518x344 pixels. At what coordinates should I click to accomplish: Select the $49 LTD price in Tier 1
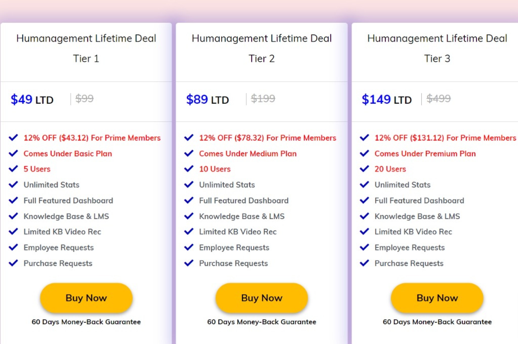point(32,99)
